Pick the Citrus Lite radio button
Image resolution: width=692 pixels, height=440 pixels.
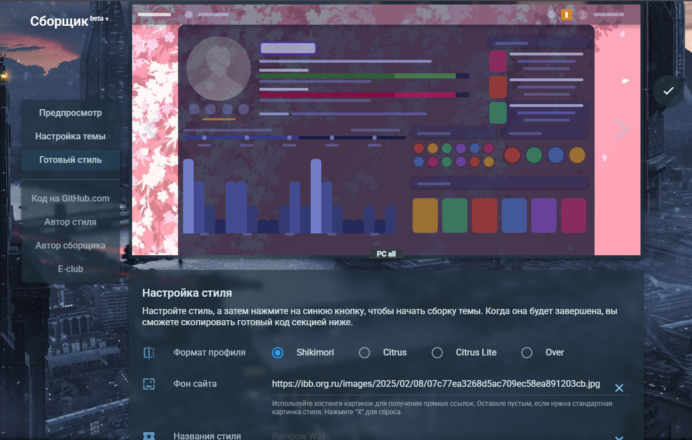point(437,353)
